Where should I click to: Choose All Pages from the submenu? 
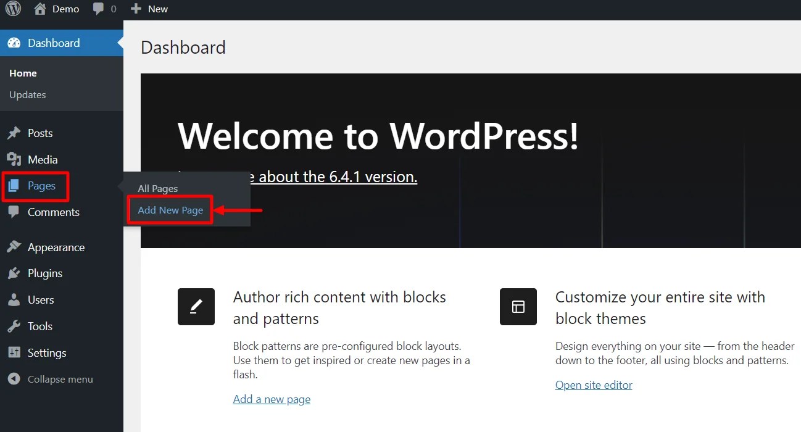tap(158, 188)
